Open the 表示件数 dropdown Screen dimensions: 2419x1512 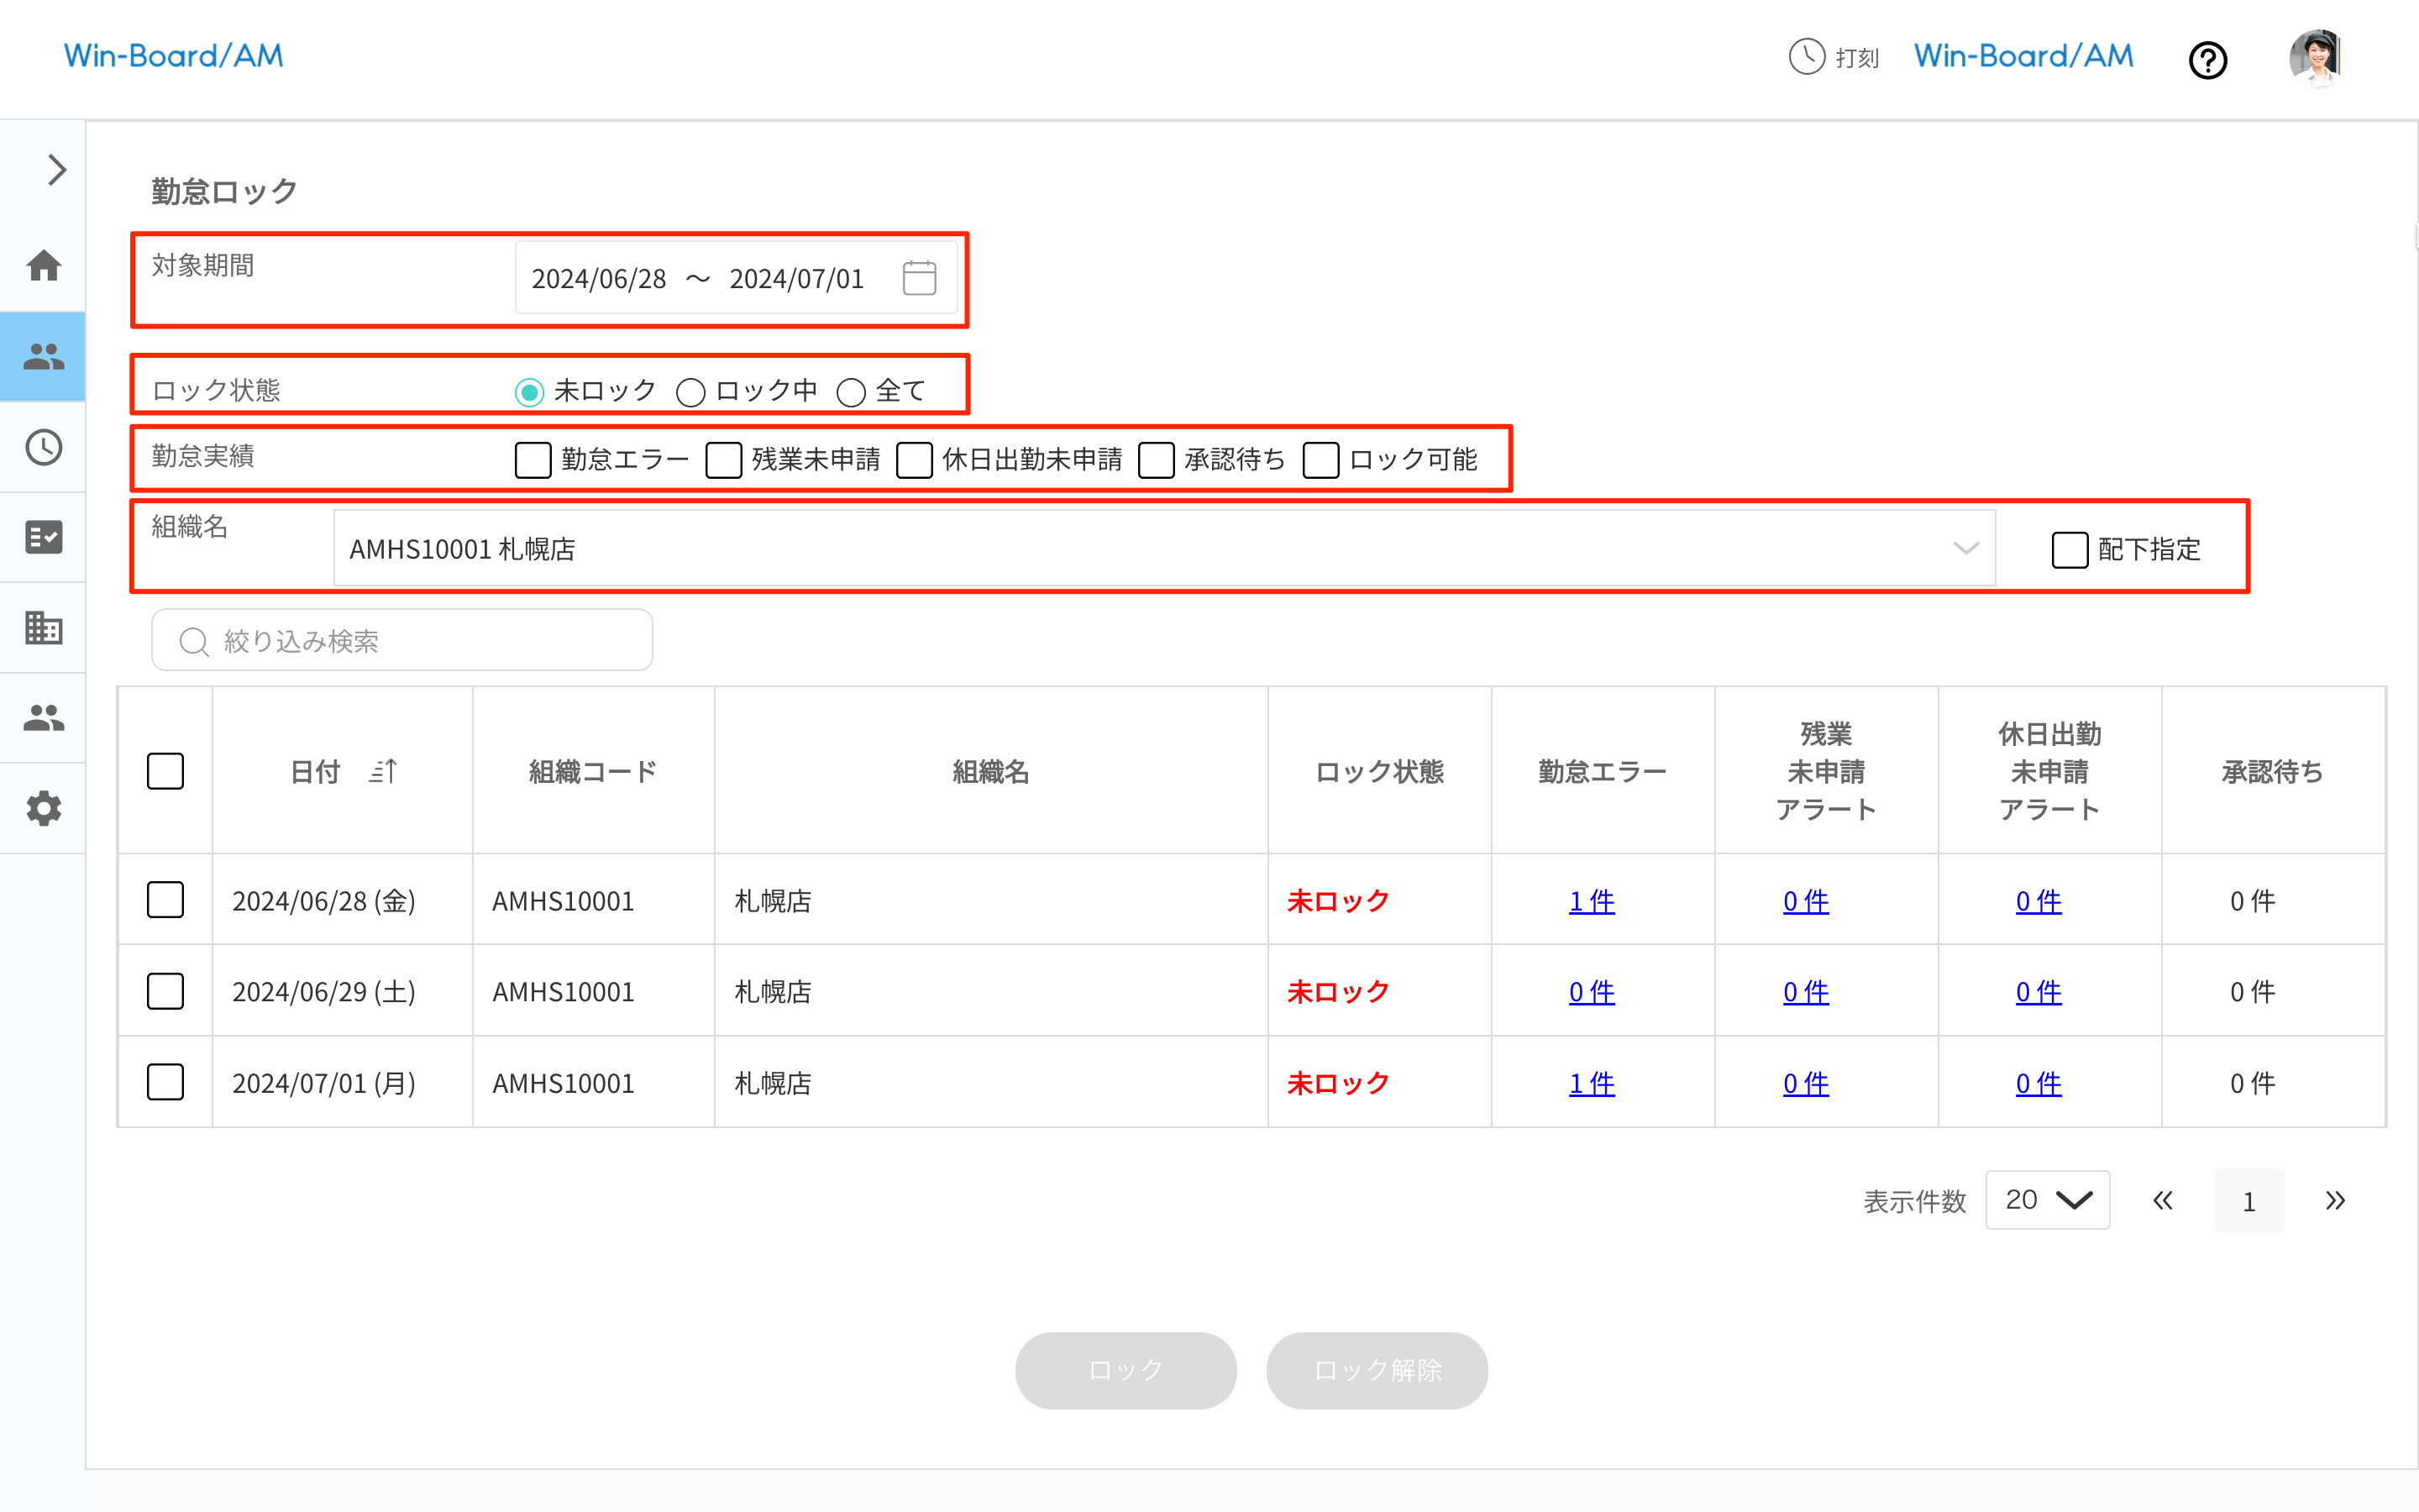click(x=2046, y=1200)
